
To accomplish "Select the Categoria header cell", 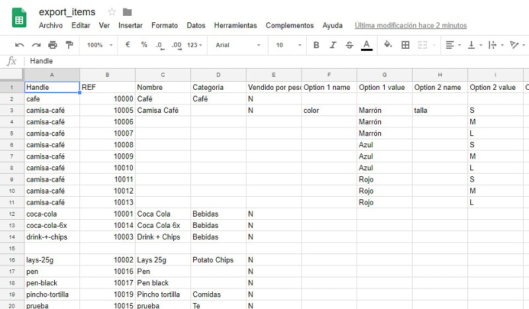I will pyautogui.click(x=218, y=87).
